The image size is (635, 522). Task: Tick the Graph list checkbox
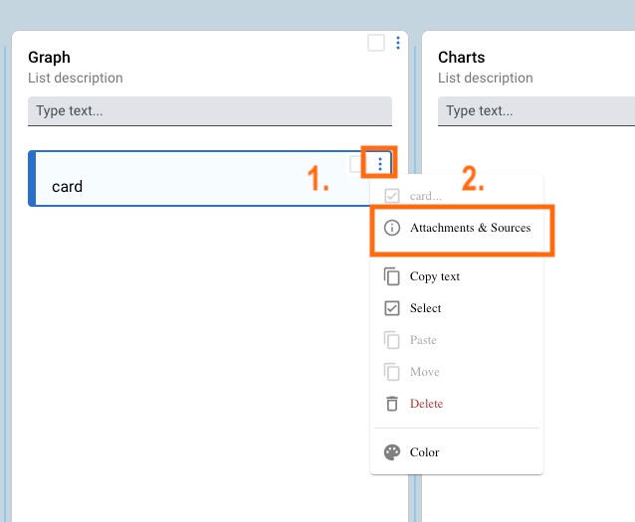[375, 43]
